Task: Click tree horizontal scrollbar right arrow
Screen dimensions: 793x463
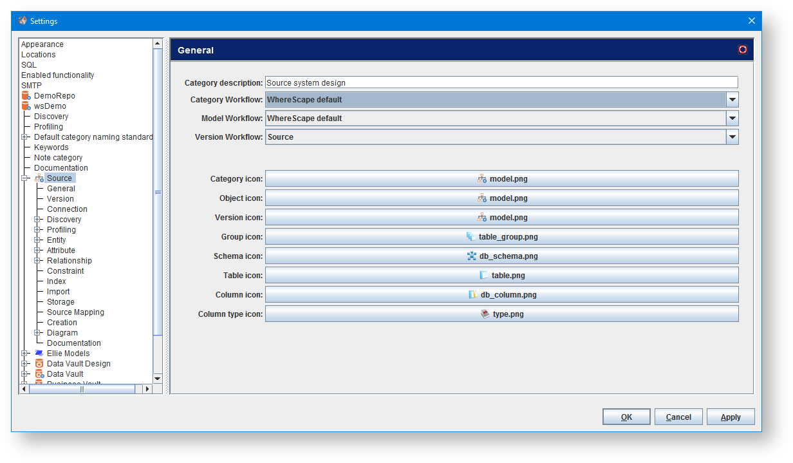Action: [147, 389]
